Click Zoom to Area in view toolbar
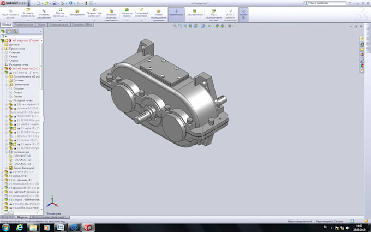Screen dimensions: 371x232 (180, 26)
